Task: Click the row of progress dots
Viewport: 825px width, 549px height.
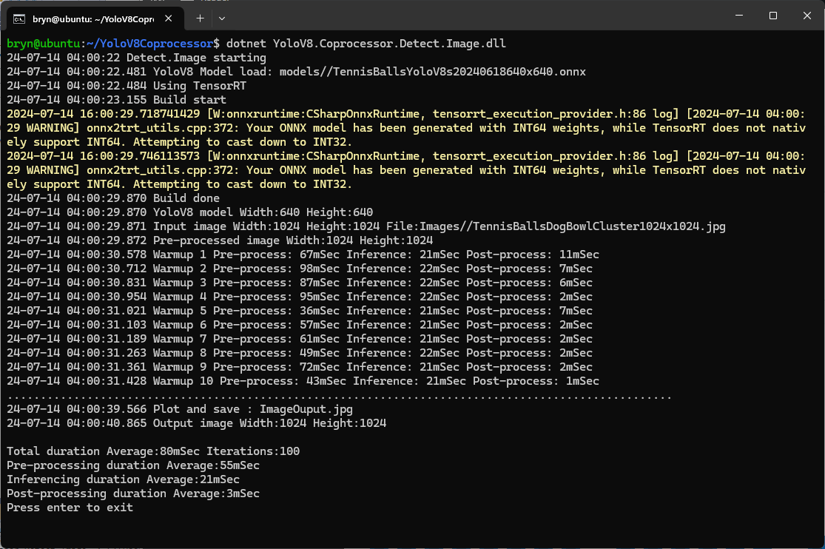Action: click(x=339, y=396)
